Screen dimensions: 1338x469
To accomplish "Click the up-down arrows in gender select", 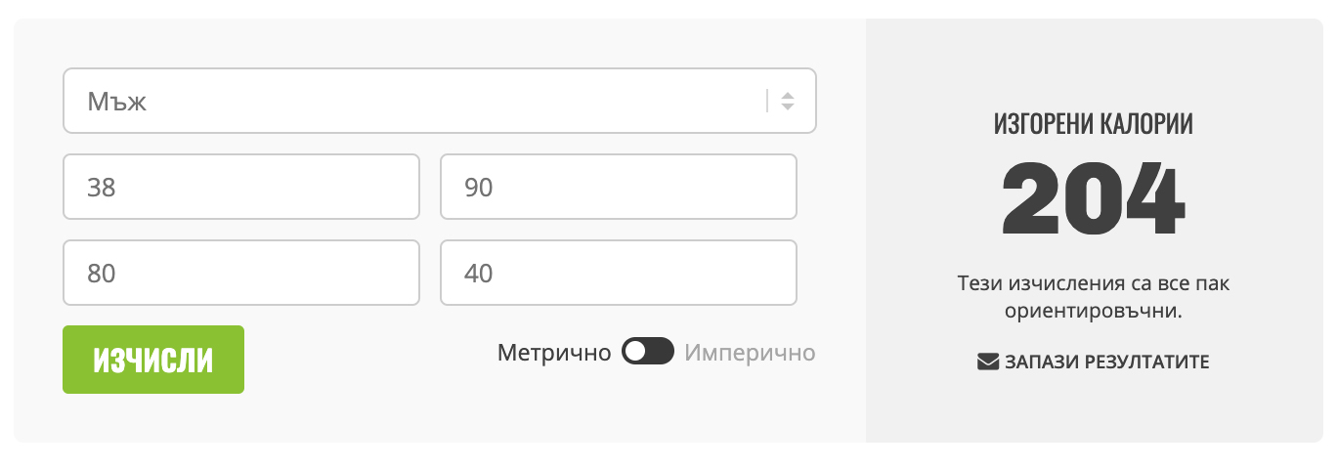I will (788, 101).
